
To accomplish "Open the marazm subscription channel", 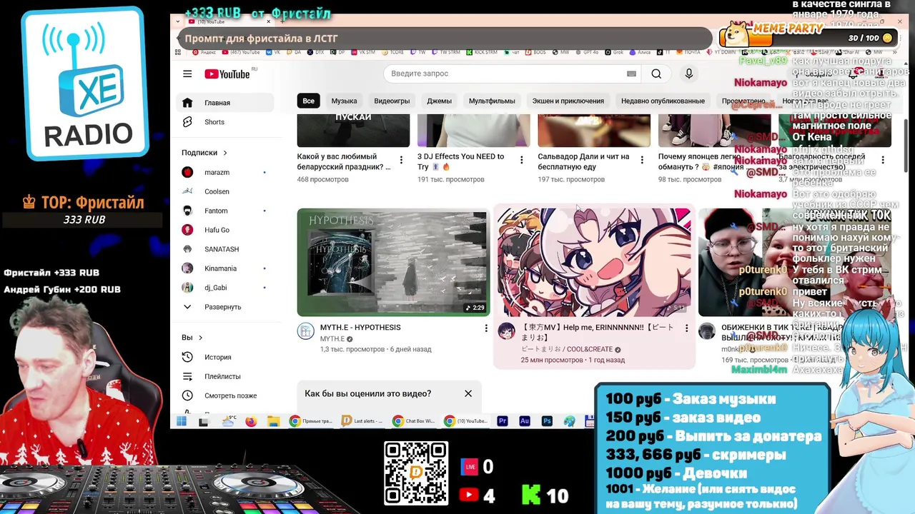I will coord(224,172).
